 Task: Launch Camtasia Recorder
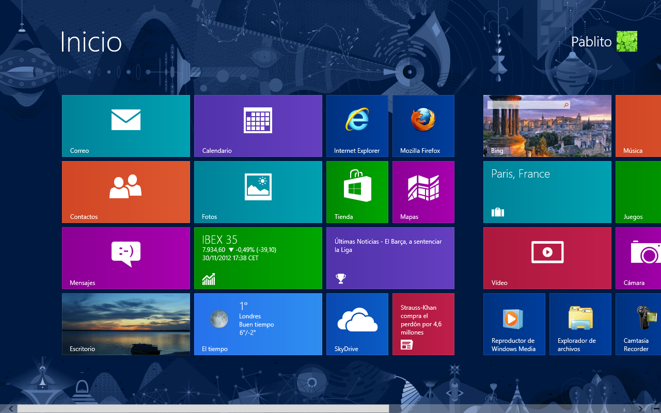638,324
